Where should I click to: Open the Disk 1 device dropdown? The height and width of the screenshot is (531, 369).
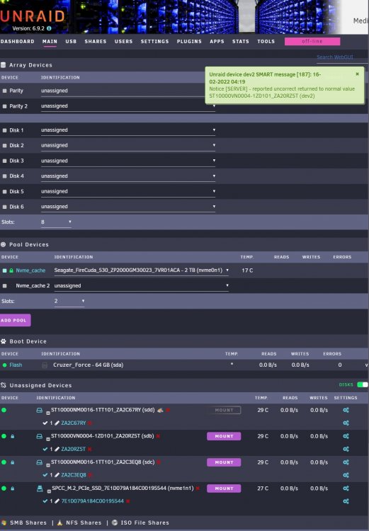128,130
